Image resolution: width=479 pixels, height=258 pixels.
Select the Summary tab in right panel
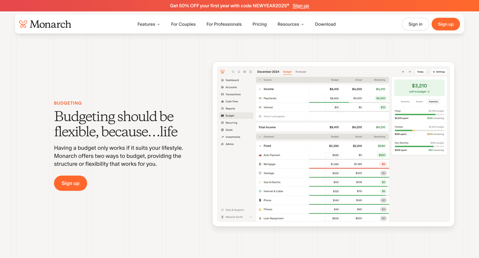click(x=405, y=102)
